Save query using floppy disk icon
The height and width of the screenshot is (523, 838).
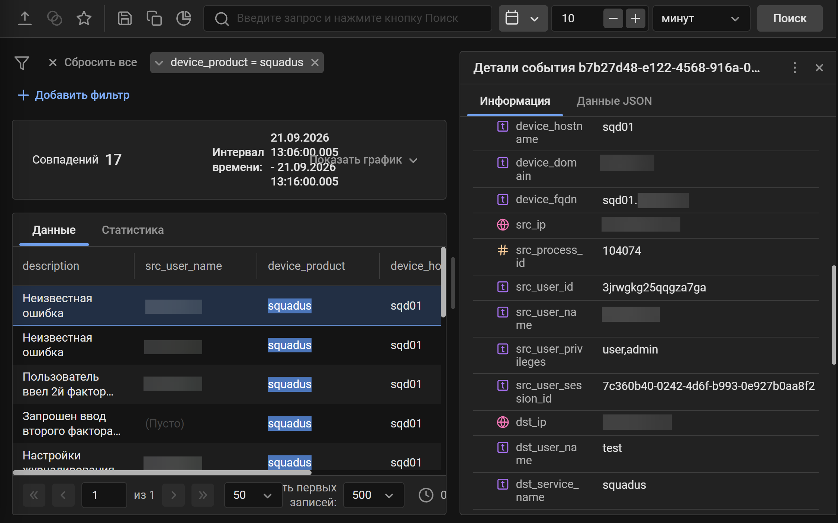[125, 18]
